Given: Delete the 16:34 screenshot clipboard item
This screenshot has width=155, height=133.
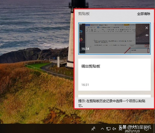Looking at the screenshot, I should coord(147,28).
